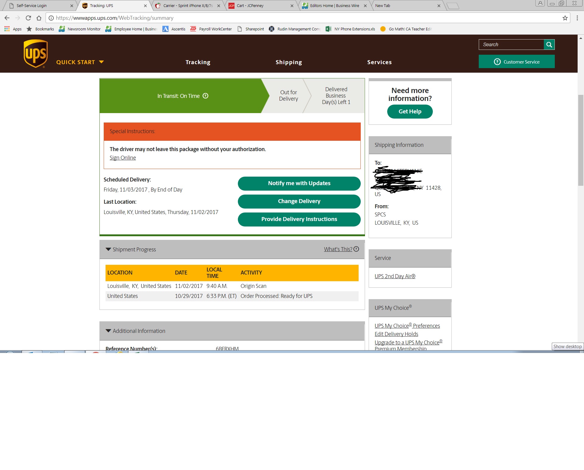Viewport: 584px width, 470px height.
Task: Click the Get Help button
Action: point(410,112)
